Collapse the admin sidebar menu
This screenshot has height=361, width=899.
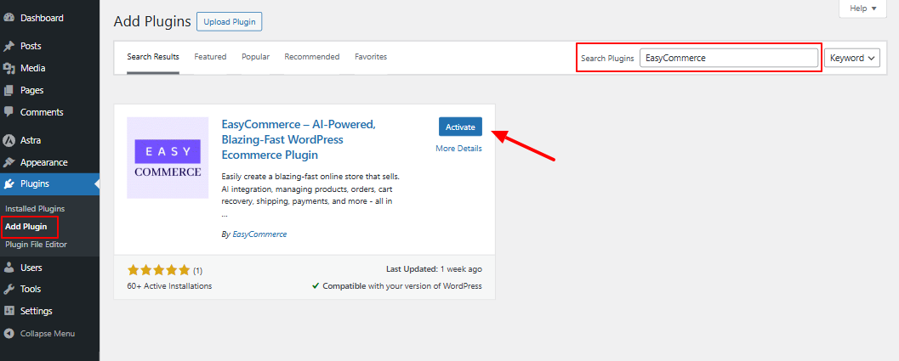(47, 333)
